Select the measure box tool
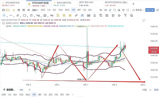159x97 pixels. click(x=45, y=15)
